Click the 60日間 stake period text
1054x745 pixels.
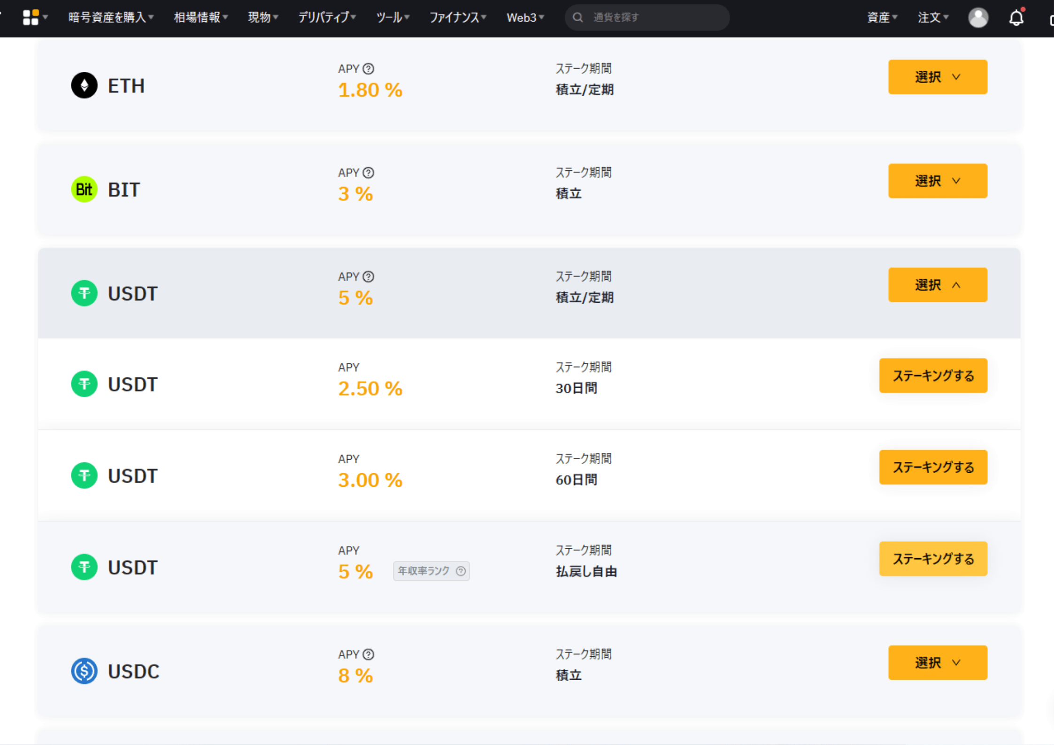[577, 480]
